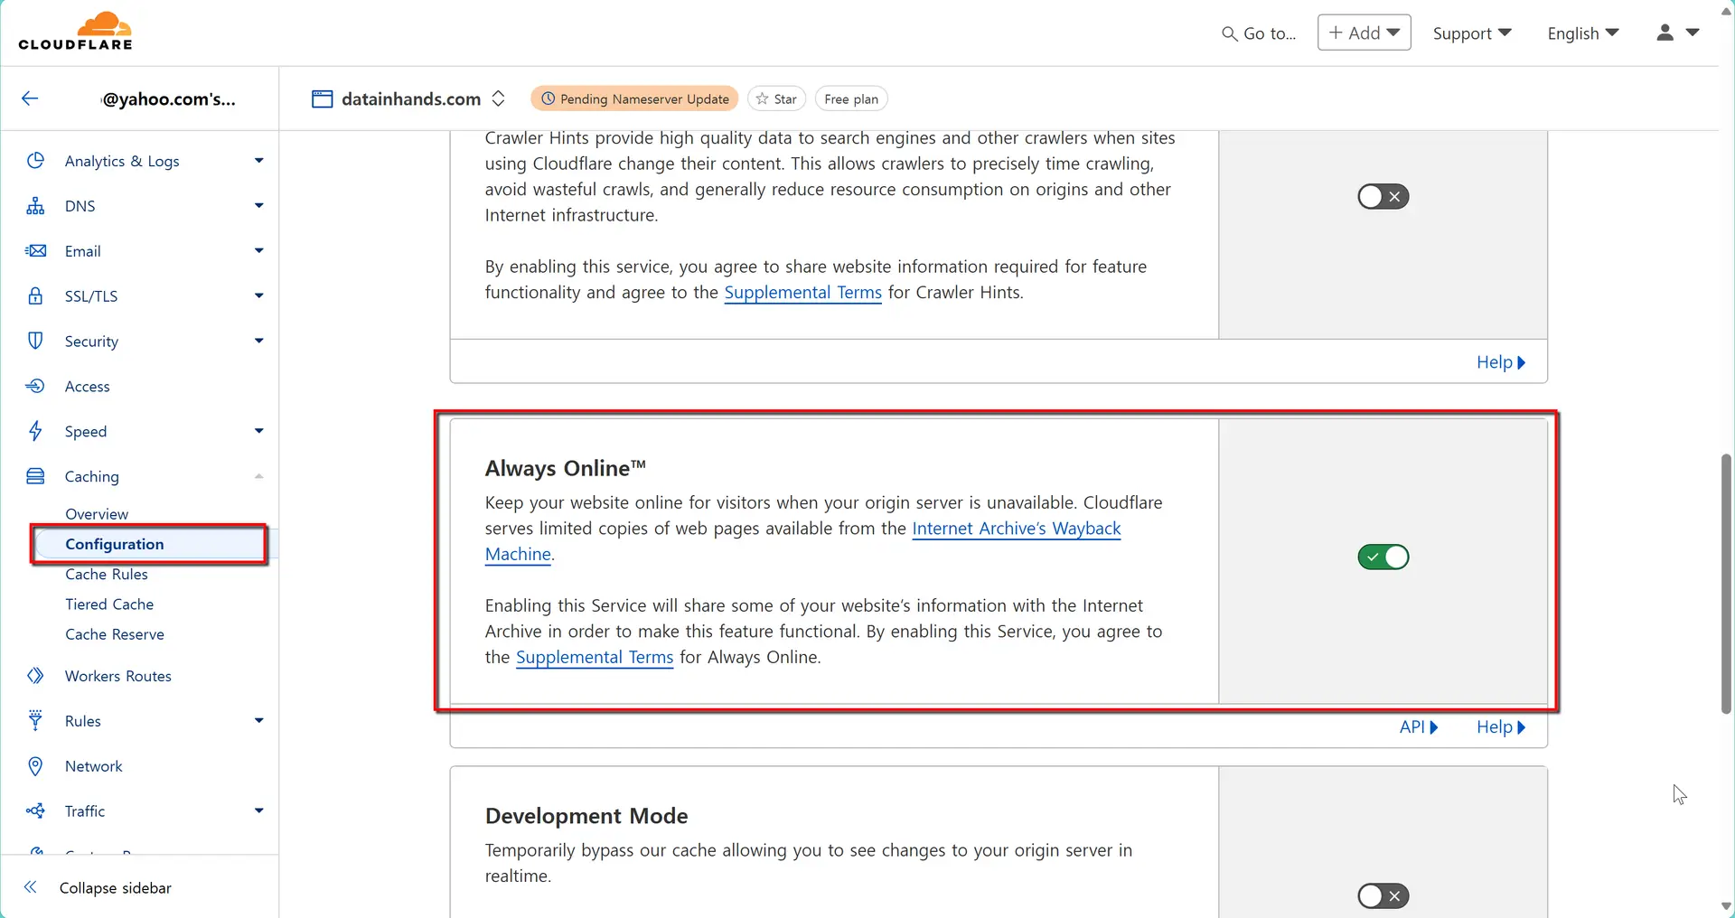Select the Security shield icon

35,341
